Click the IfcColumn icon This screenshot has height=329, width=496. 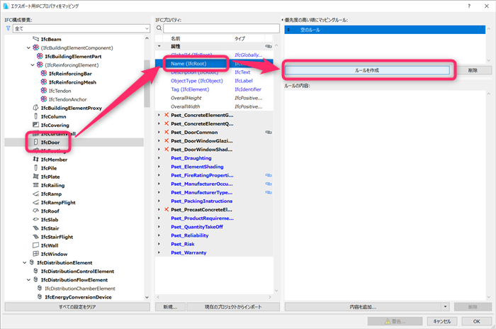pos(35,116)
